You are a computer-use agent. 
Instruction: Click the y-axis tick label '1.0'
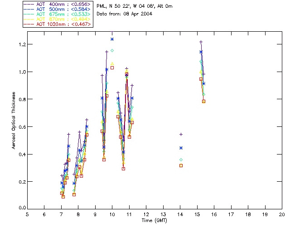point(22,72)
